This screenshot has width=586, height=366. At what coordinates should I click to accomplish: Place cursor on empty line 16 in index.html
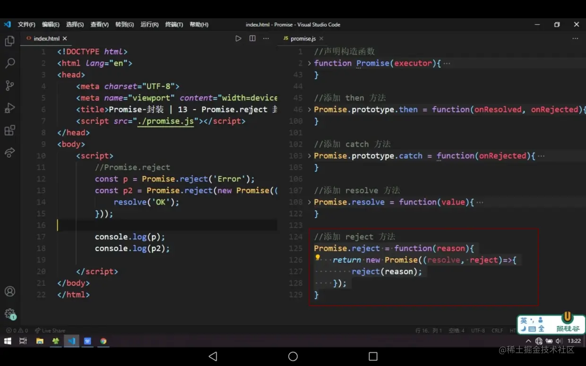(x=167, y=225)
